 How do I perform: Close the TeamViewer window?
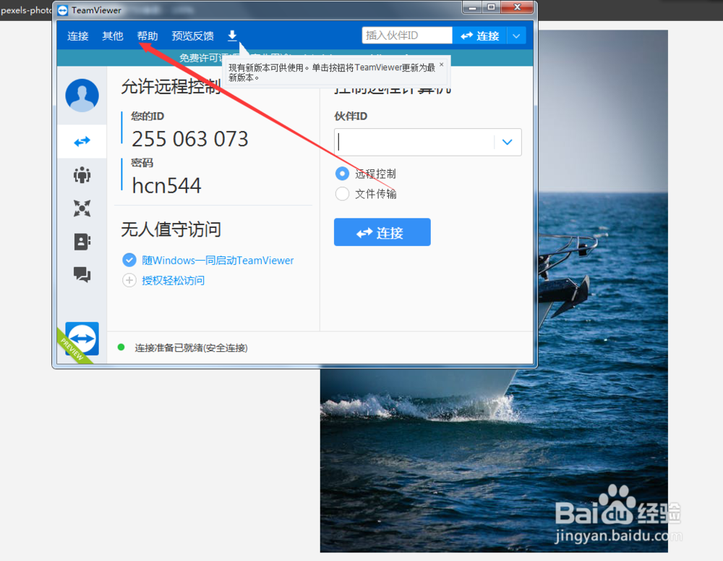coord(517,7)
